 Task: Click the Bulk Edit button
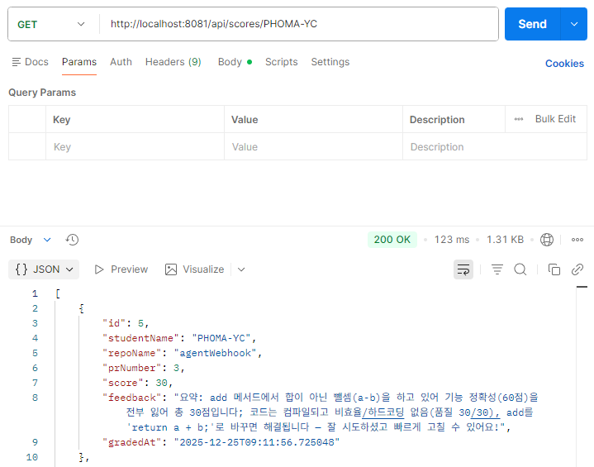[555, 119]
